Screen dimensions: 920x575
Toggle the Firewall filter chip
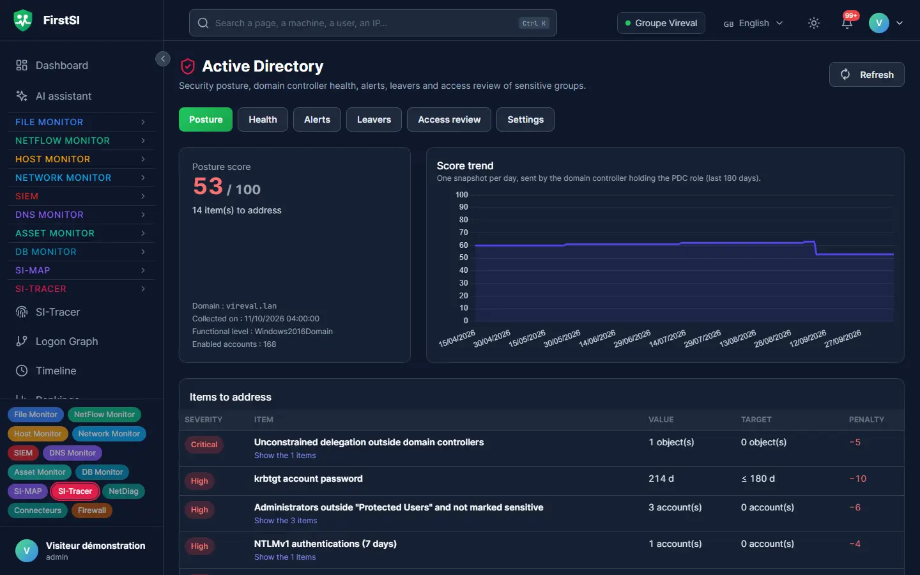pos(92,510)
